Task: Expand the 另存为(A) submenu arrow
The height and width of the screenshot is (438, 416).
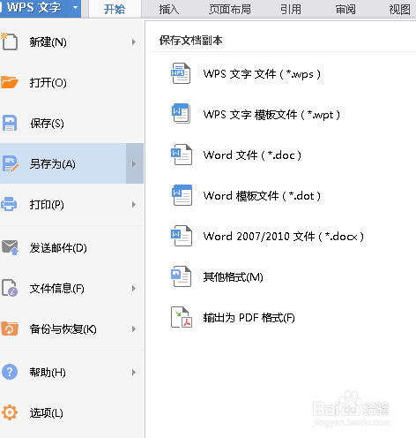Action: [134, 163]
